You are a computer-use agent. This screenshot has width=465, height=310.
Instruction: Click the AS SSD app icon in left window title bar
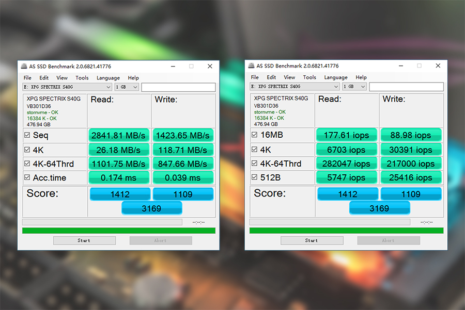24,66
